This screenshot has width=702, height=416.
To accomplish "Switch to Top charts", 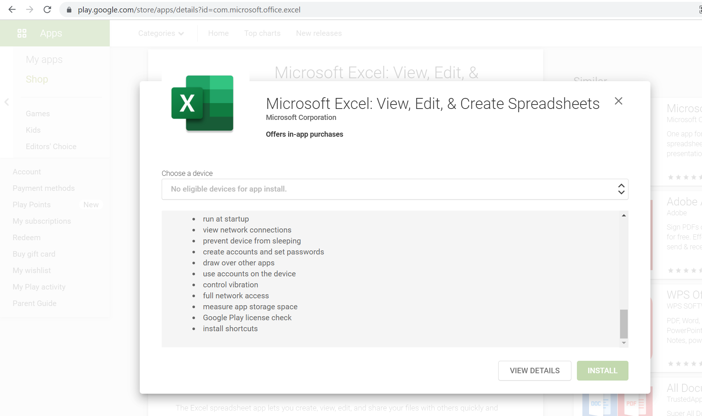I will (262, 33).
